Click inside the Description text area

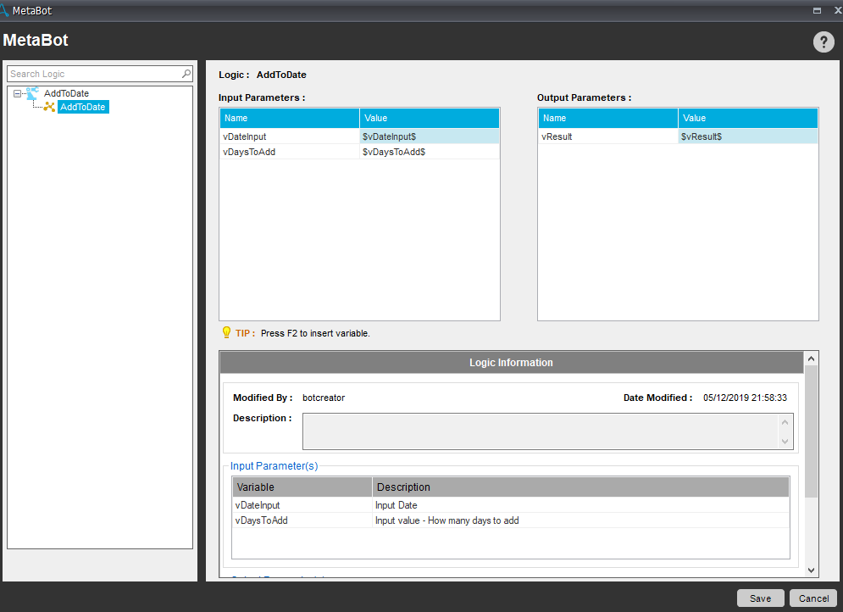point(539,431)
